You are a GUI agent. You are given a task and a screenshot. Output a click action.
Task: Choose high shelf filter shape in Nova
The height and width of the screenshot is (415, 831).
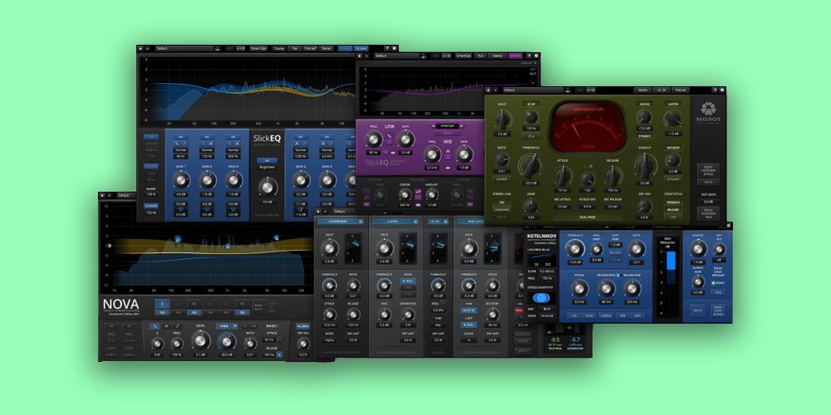(x=178, y=326)
